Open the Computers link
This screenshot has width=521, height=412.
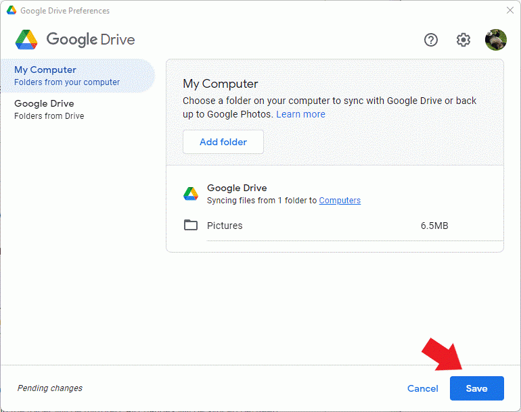coord(340,201)
